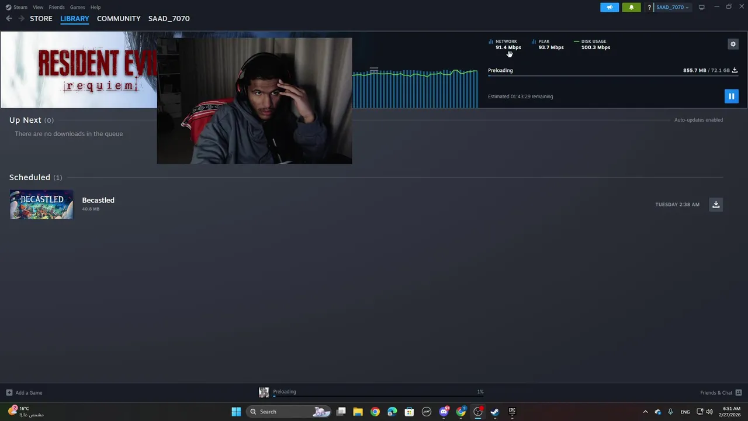Click Estimated 01:43:29 remaining text
748x421 pixels.
520,96
